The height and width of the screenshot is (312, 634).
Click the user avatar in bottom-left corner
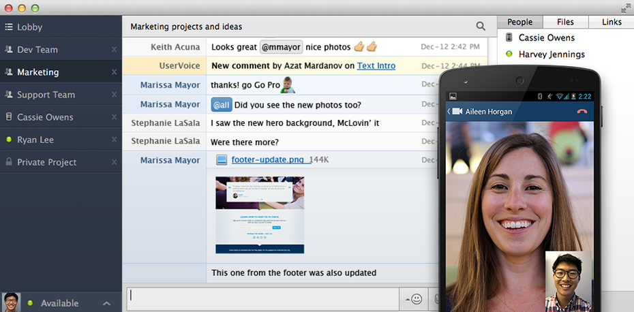click(11, 302)
